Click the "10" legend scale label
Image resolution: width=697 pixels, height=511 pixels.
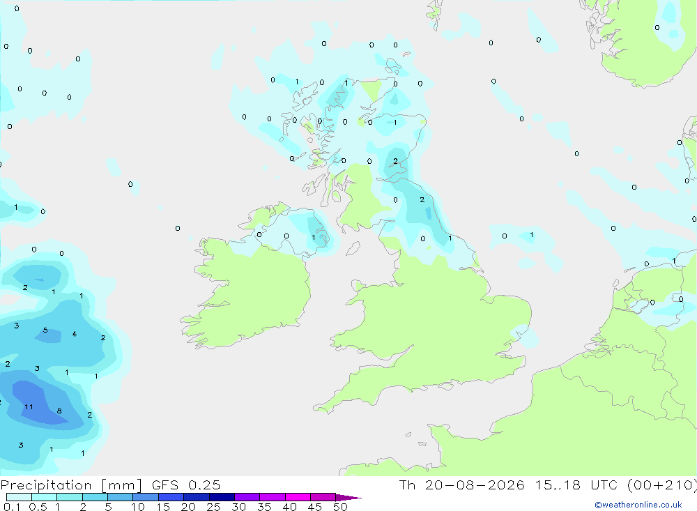point(138,507)
